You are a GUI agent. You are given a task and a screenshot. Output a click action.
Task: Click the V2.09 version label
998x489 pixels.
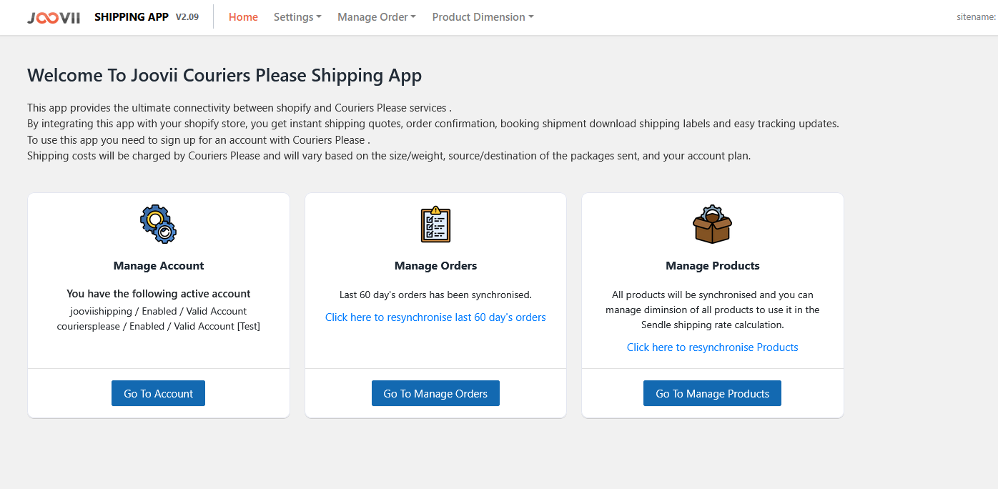coord(187,17)
